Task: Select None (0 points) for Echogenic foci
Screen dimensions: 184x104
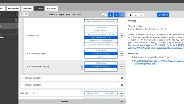Action: click(x=101, y=31)
